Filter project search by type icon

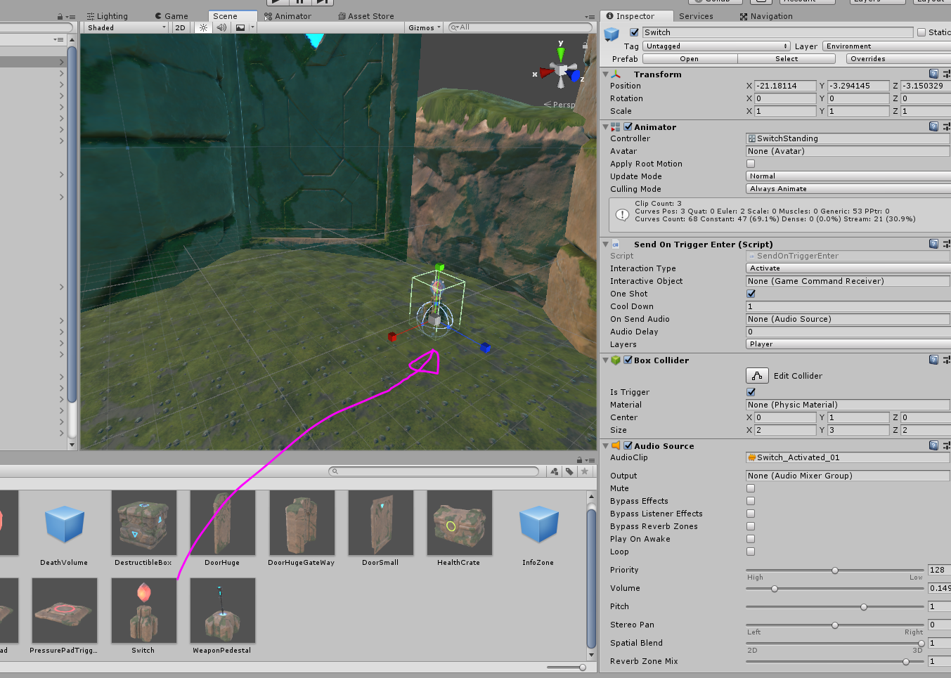click(x=555, y=471)
